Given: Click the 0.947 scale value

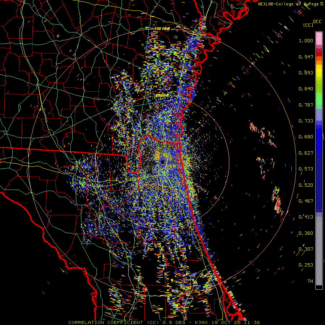Looking at the screenshot, I should tap(306, 57).
